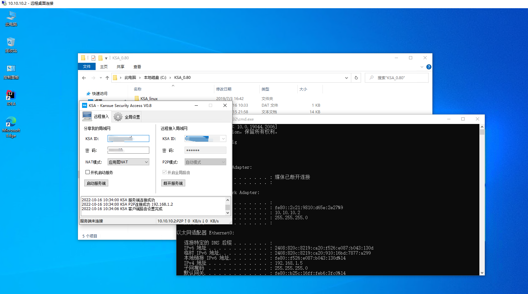
Task: Click the KSA log scrollbar up arrow
Action: [228, 200]
